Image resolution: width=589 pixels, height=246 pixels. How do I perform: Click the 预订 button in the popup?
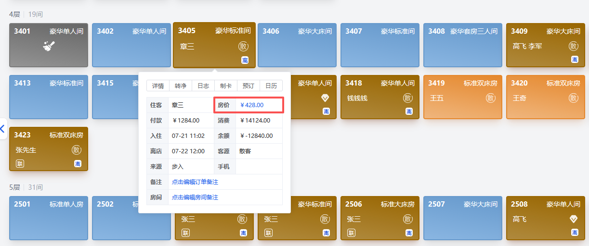click(249, 86)
